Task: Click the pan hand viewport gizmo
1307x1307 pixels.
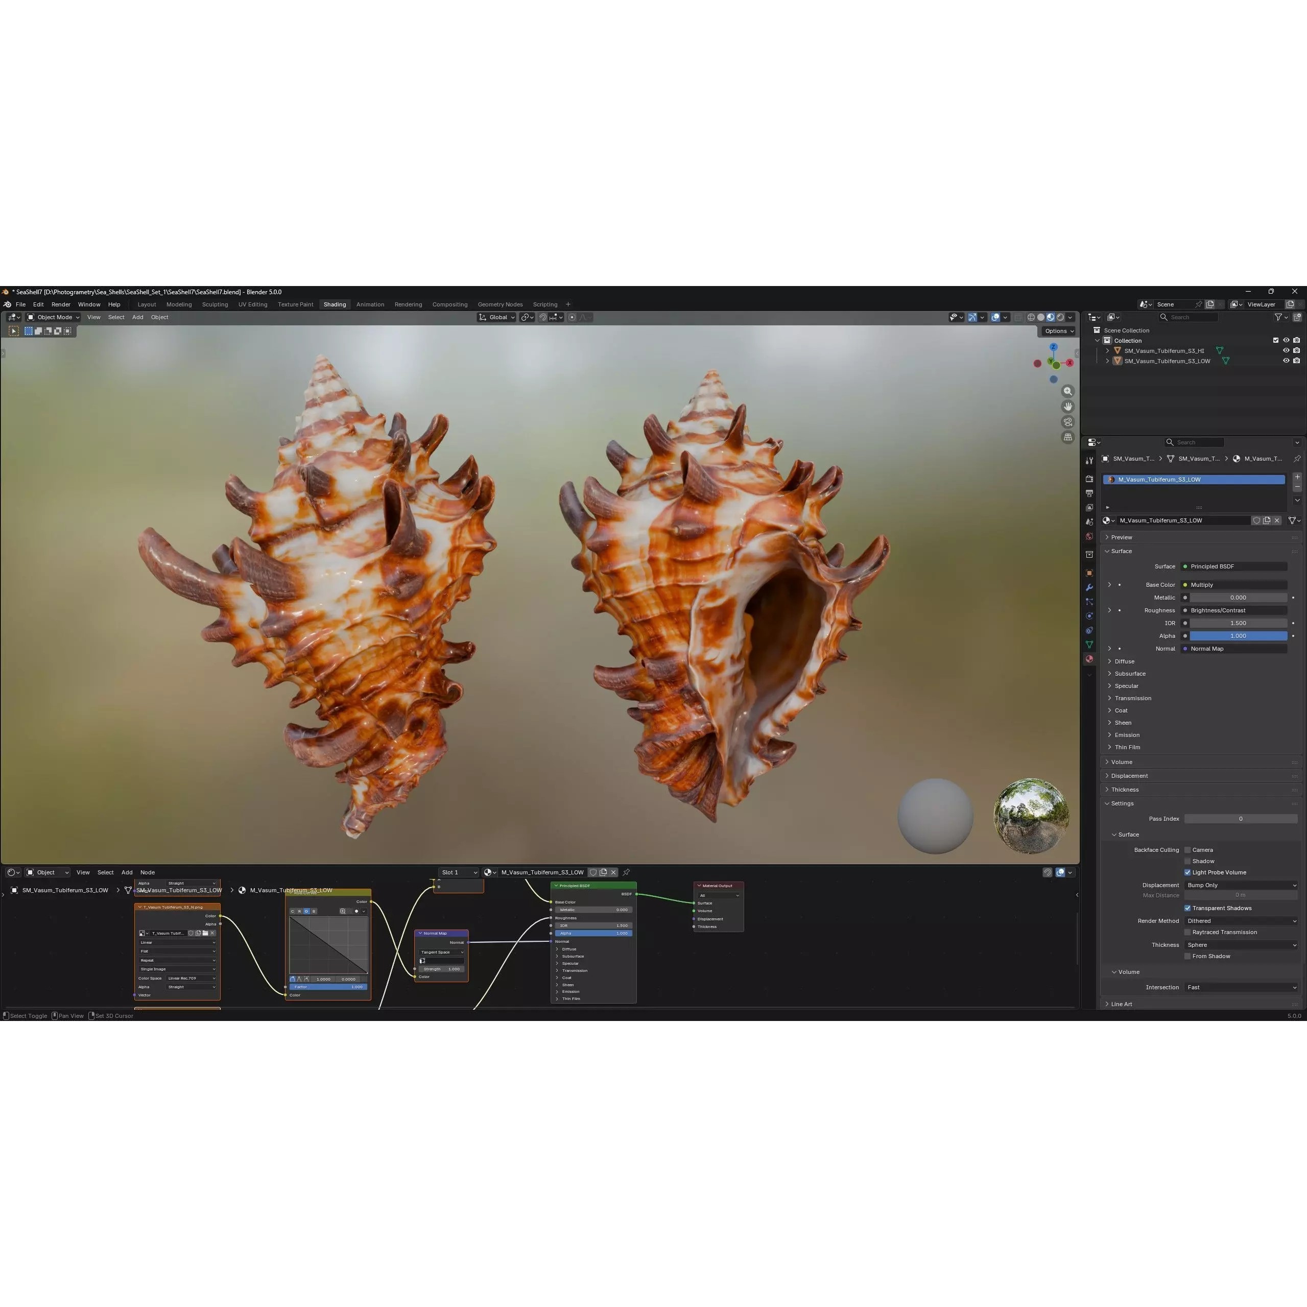Action: [x=1067, y=407]
